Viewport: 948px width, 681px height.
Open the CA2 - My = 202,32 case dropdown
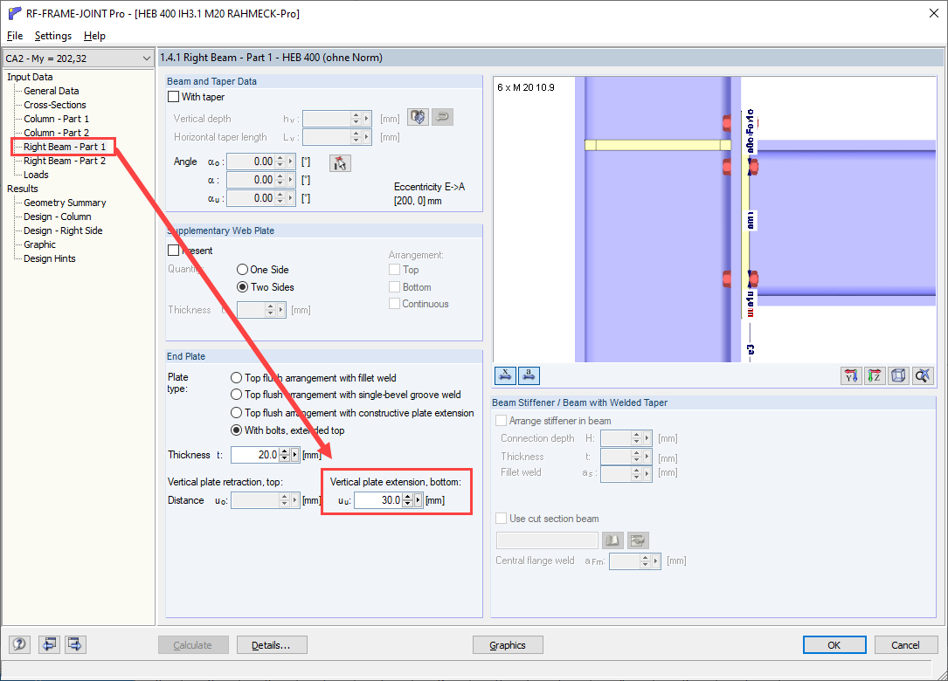pyautogui.click(x=78, y=58)
